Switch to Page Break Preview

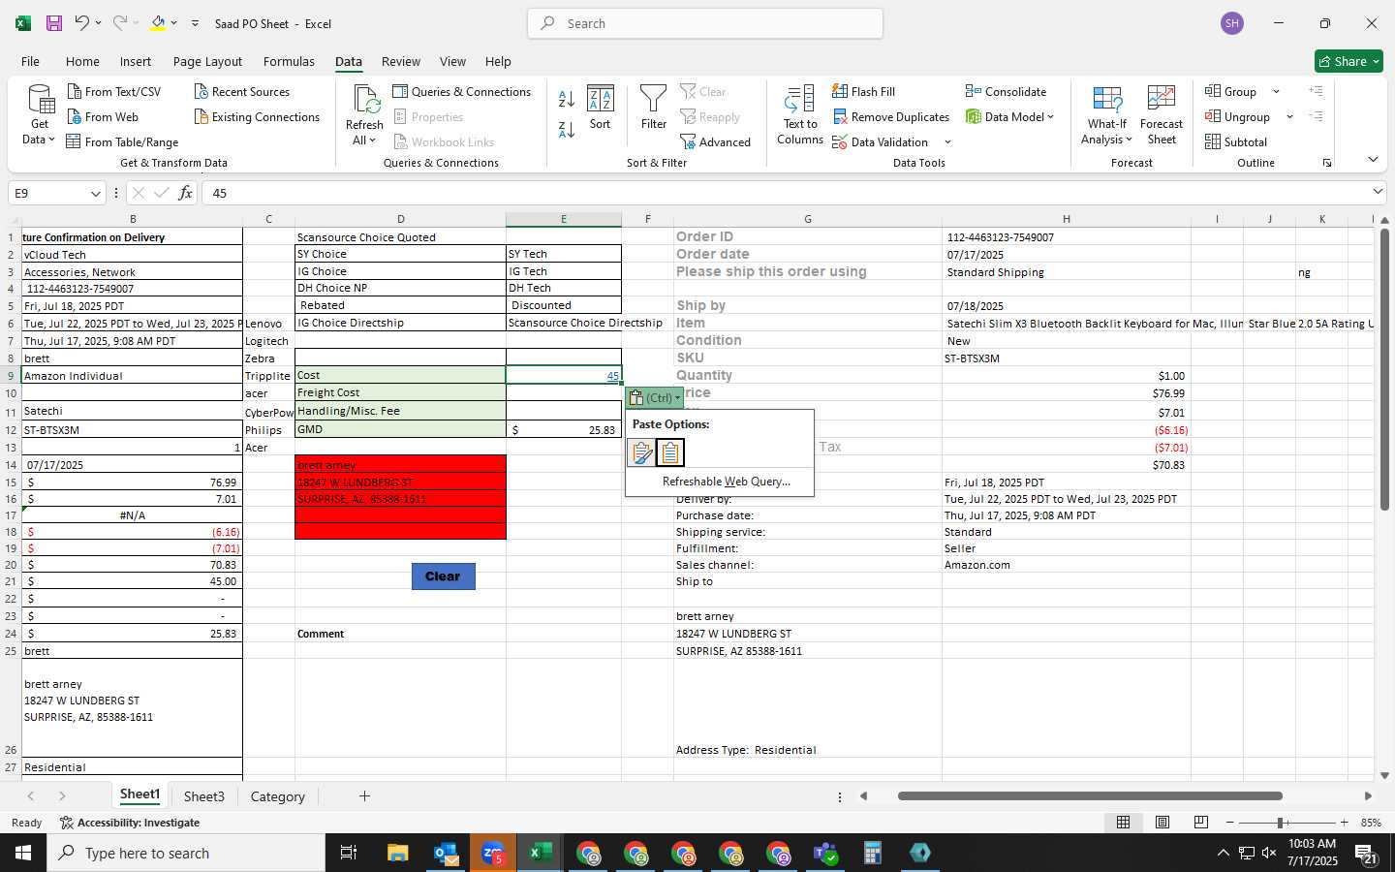1200,822
